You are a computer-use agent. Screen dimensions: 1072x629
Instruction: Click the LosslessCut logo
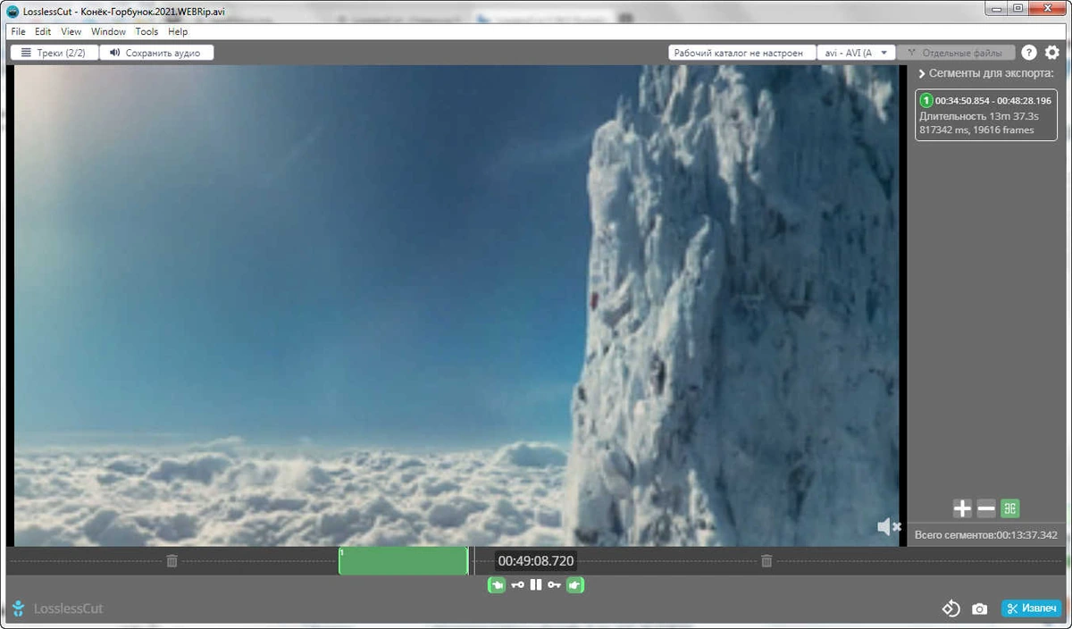click(x=58, y=608)
